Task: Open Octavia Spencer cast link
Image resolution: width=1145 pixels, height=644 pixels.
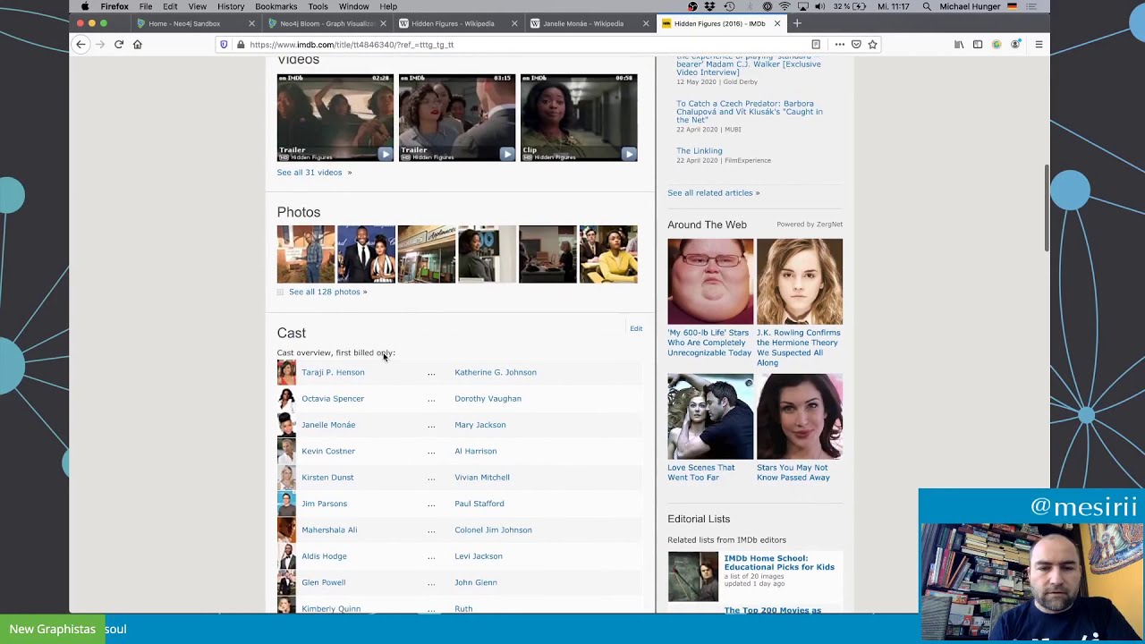Action: 333,399
